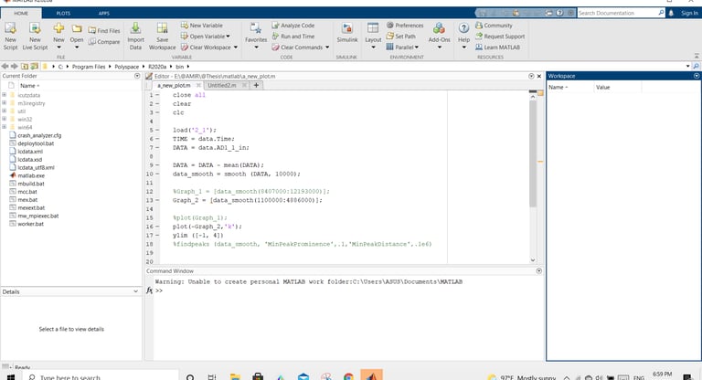Collapse the Details panel
Screen dimensions: 702x380
pos(135,291)
